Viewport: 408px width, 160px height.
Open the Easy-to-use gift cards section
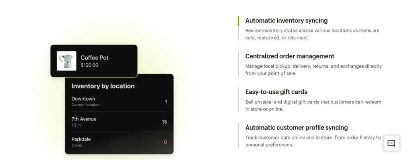pyautogui.click(x=276, y=92)
